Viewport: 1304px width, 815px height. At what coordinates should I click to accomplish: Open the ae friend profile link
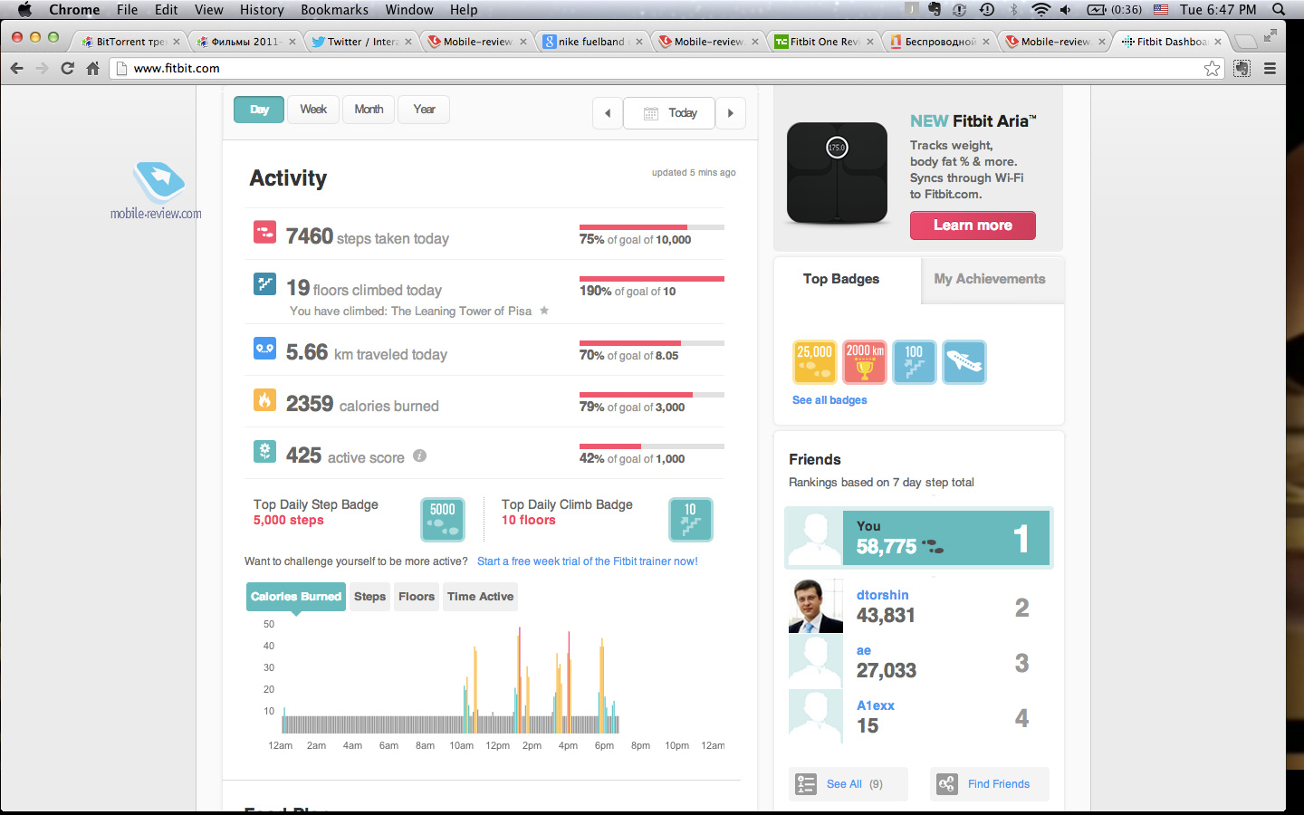(x=864, y=650)
